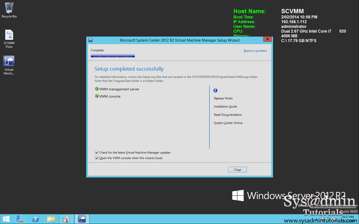Open the Release Notes link
Screen dimensions: 359x224
223,98
